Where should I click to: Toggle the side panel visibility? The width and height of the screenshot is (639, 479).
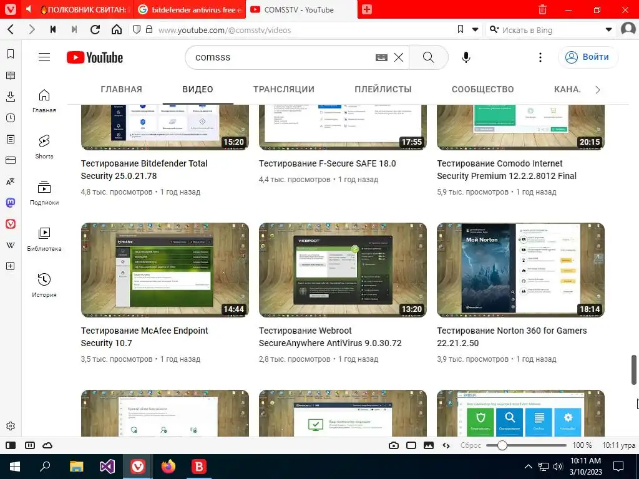tap(11, 445)
